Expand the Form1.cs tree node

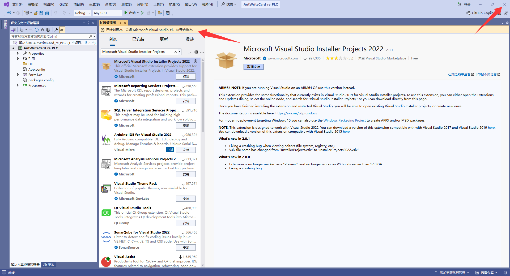[x=18, y=75]
